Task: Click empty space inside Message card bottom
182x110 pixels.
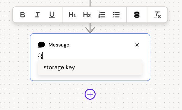Action: (x=90, y=78)
